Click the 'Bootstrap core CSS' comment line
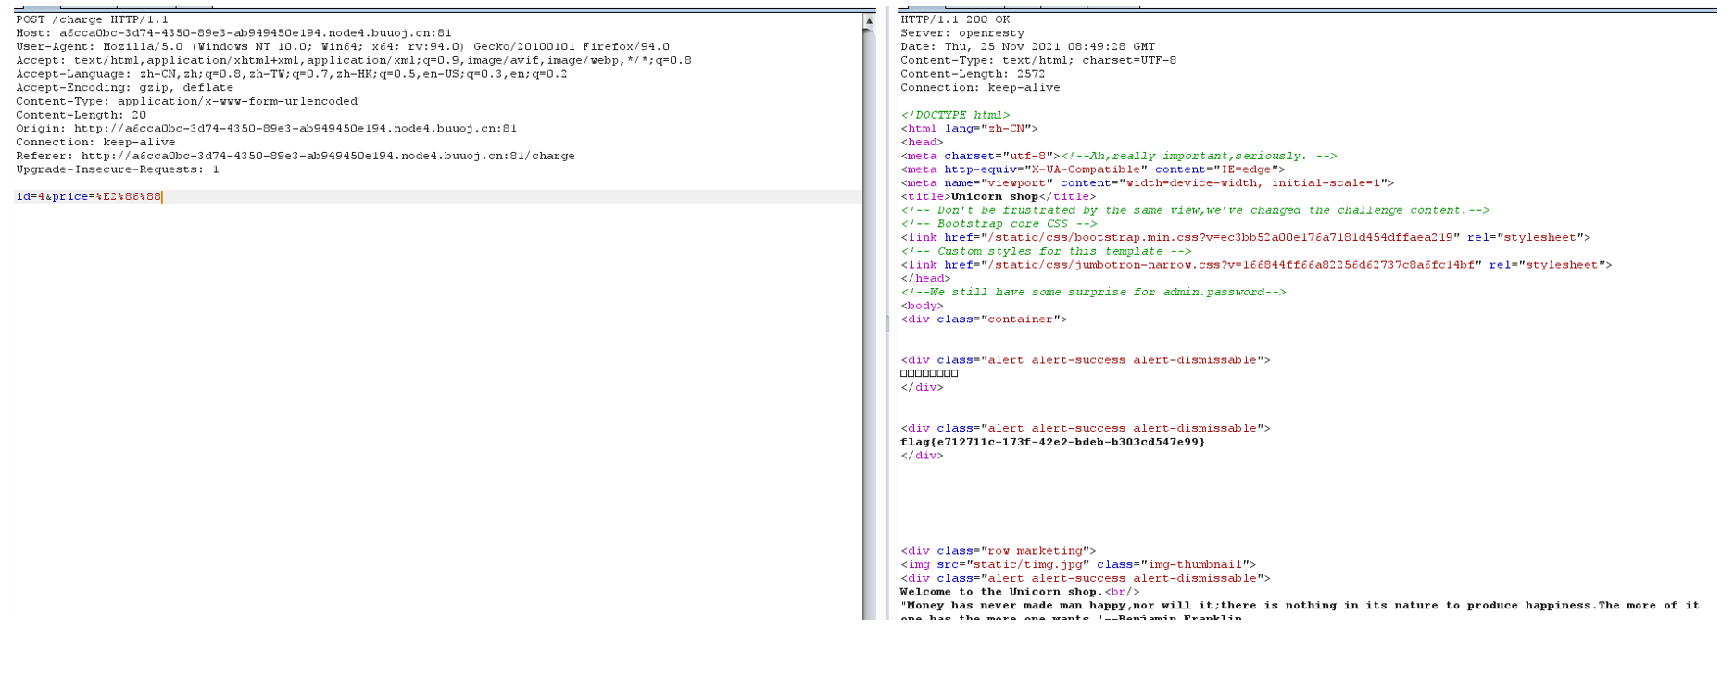Viewport: 1734px width, 689px height. point(999,224)
